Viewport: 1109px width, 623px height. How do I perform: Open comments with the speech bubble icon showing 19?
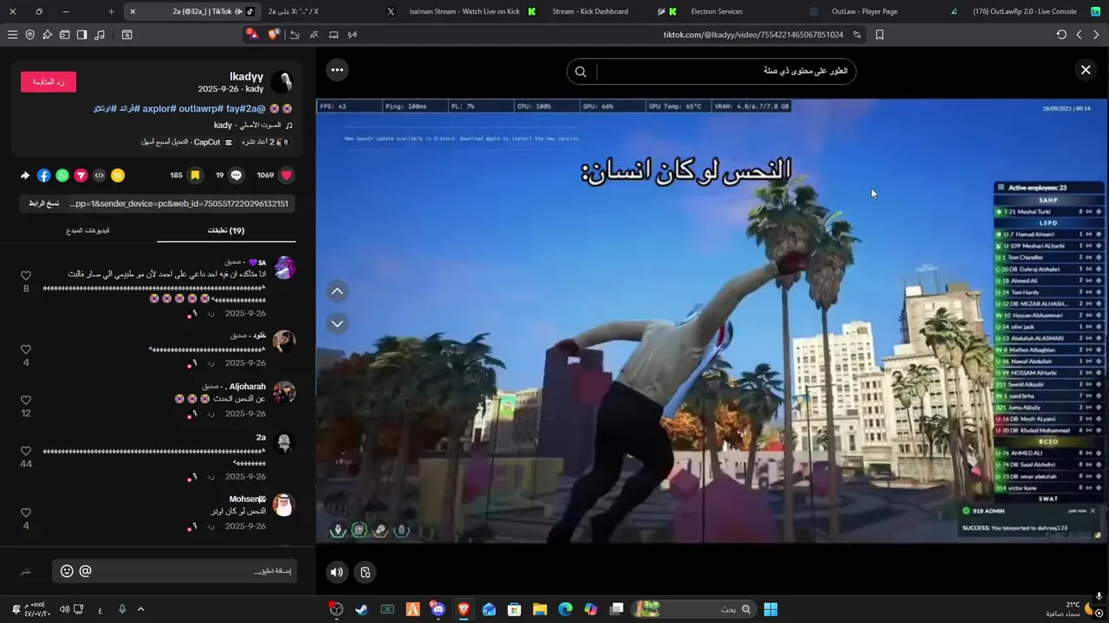236,176
